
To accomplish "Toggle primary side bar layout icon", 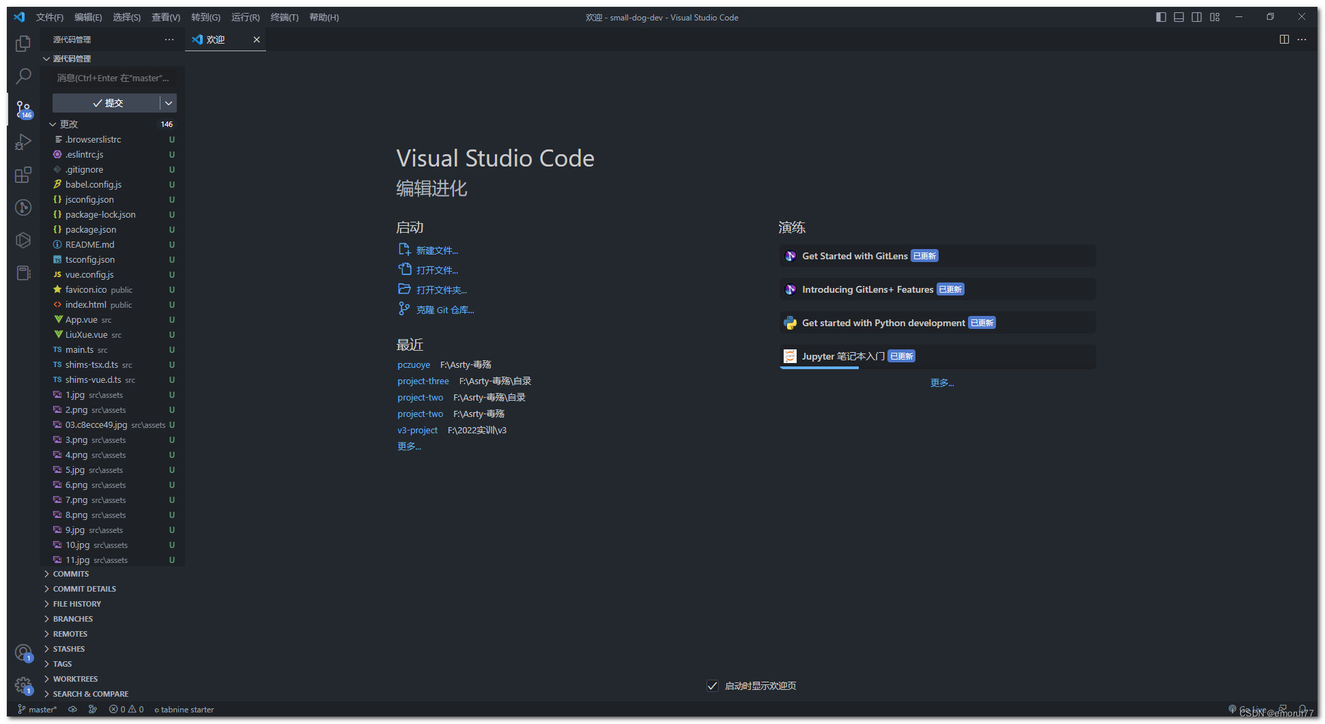I will click(x=1161, y=17).
